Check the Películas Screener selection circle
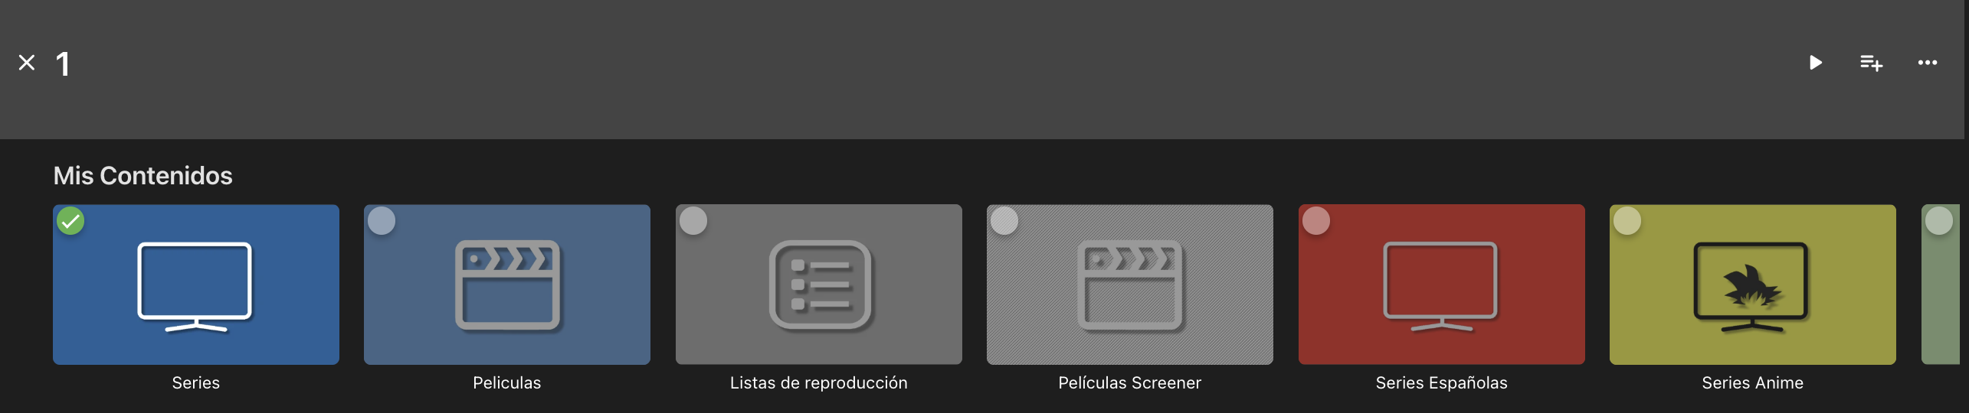The height and width of the screenshot is (413, 1969). click(1004, 222)
